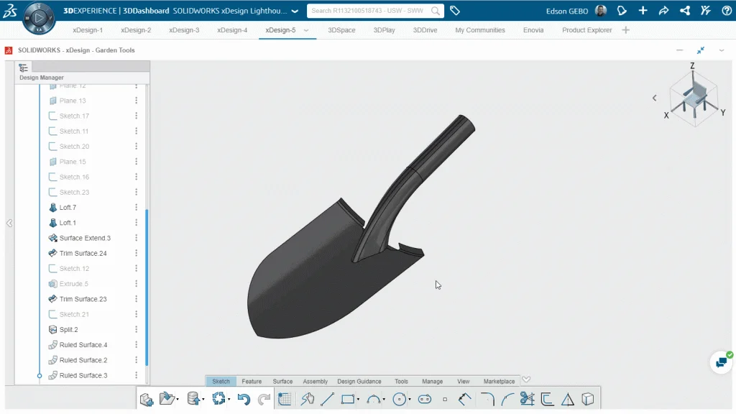Select Ruled Surface.4 in the tree
Viewport: 736px width, 414px height.
tap(83, 345)
